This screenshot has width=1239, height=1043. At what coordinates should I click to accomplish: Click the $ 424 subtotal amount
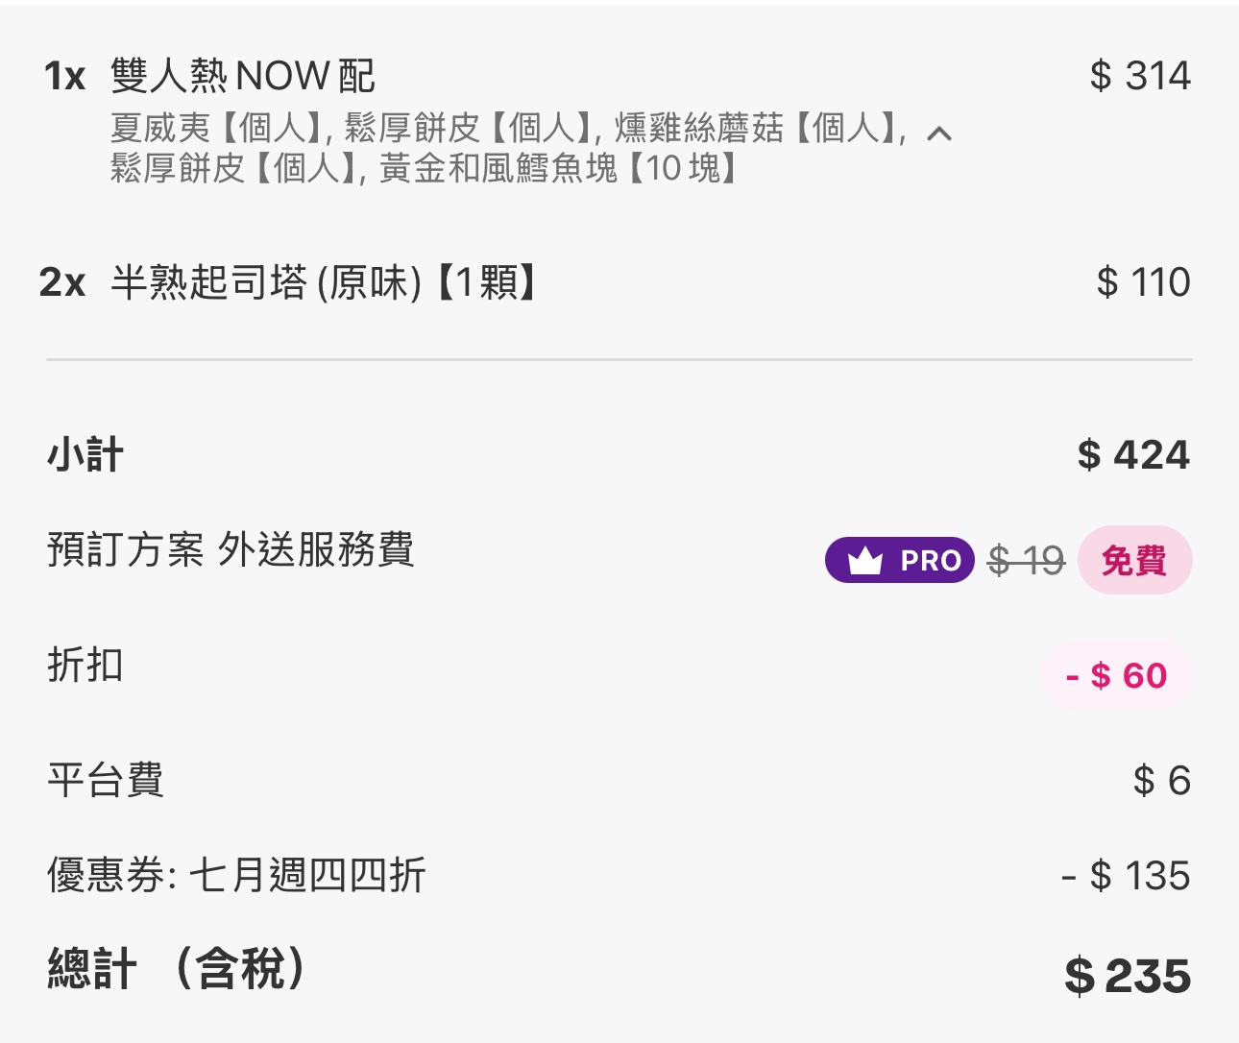tap(1133, 454)
